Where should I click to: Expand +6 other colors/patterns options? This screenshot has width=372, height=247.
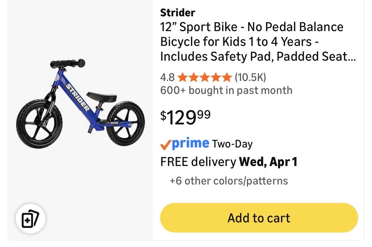click(x=229, y=181)
